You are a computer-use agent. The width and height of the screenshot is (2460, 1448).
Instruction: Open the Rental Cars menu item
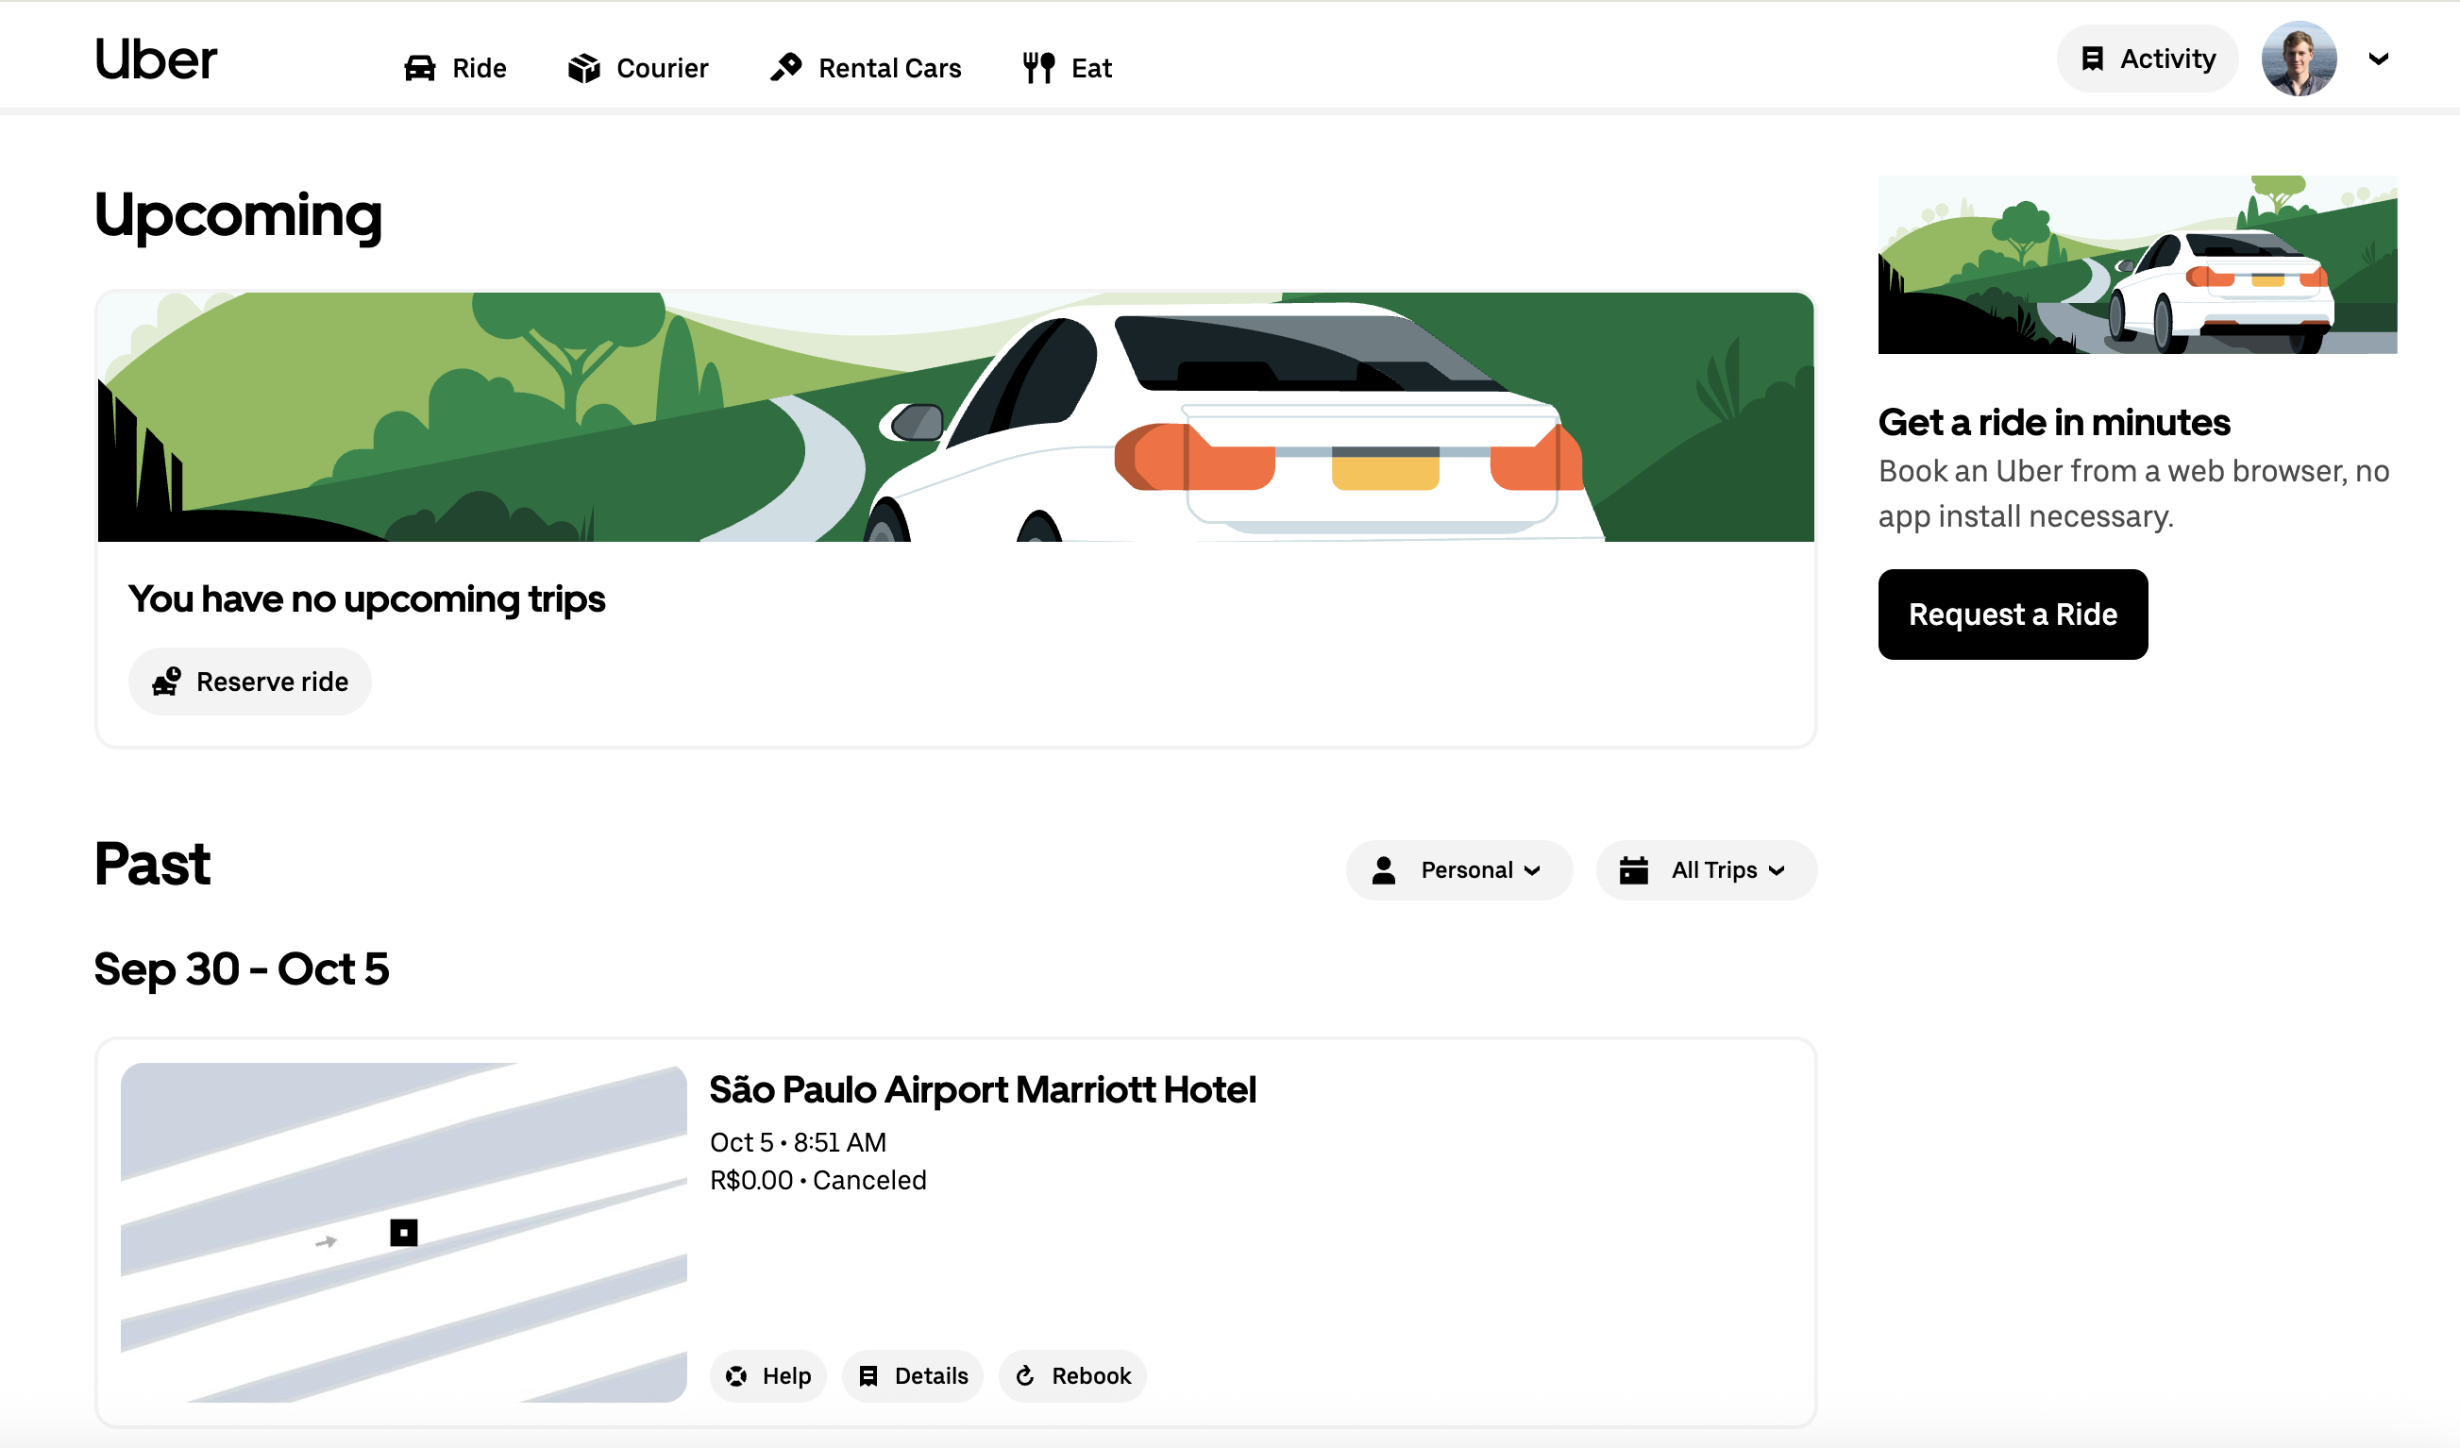click(888, 68)
